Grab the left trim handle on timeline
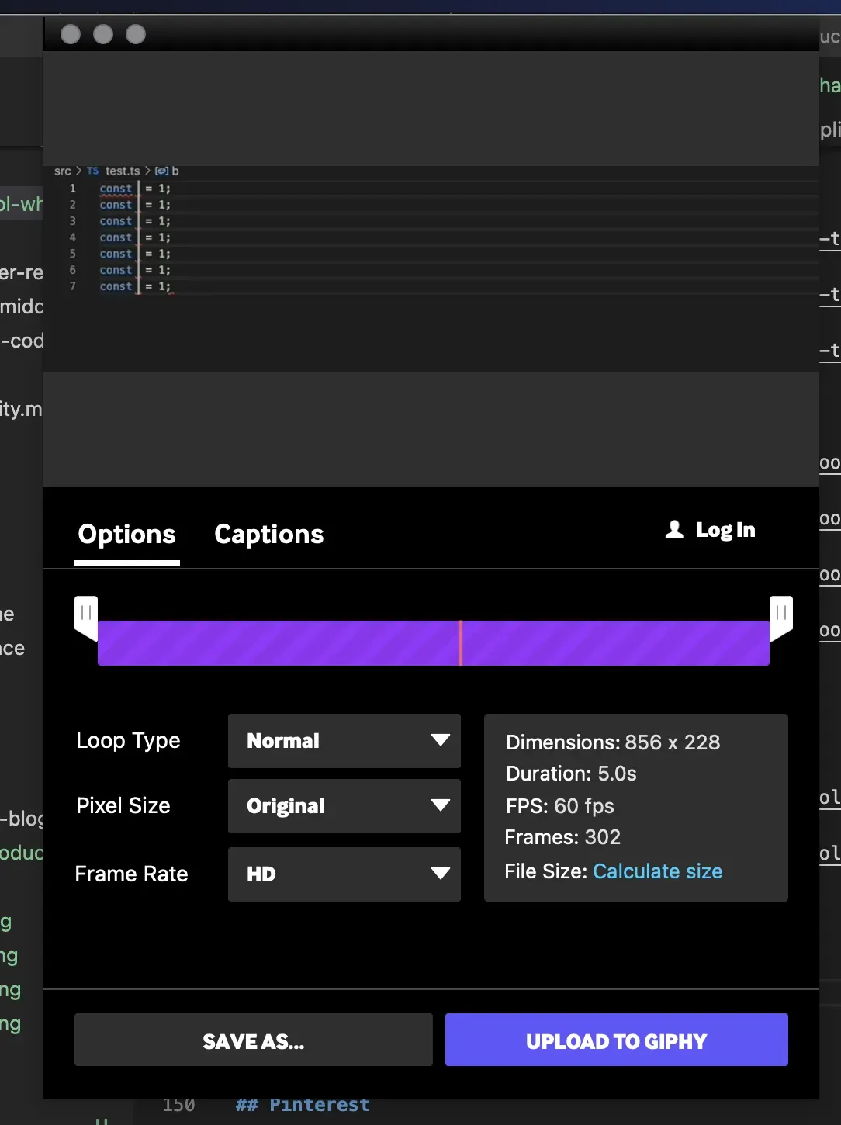This screenshot has height=1125, width=841. point(86,615)
